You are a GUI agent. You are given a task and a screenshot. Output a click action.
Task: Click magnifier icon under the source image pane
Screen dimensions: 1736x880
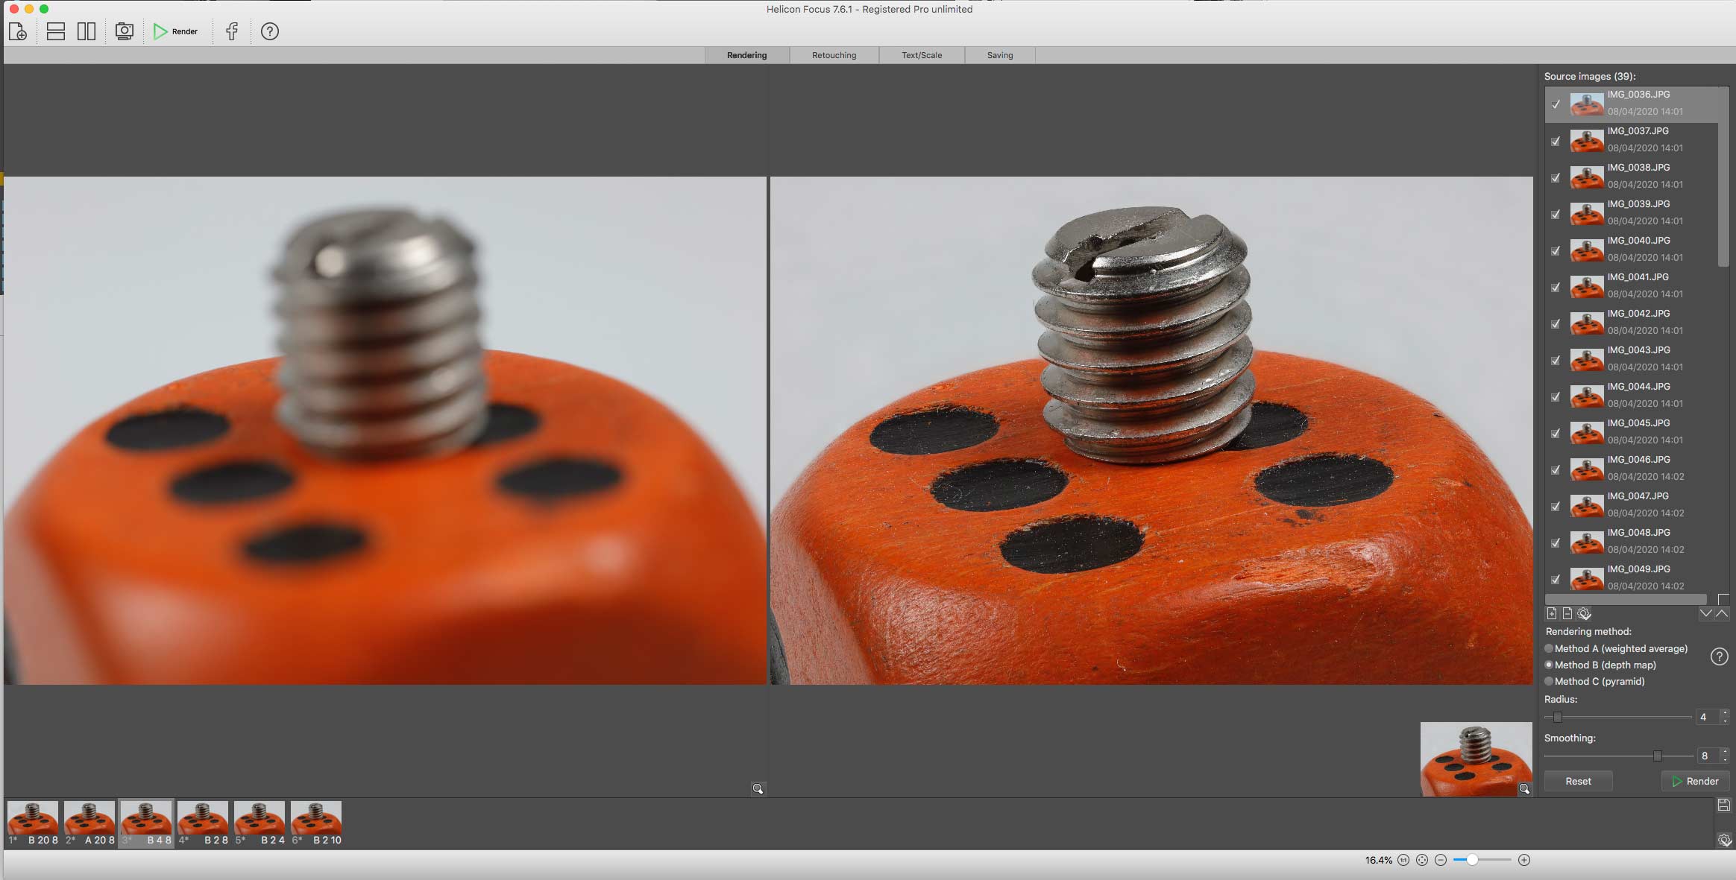758,788
